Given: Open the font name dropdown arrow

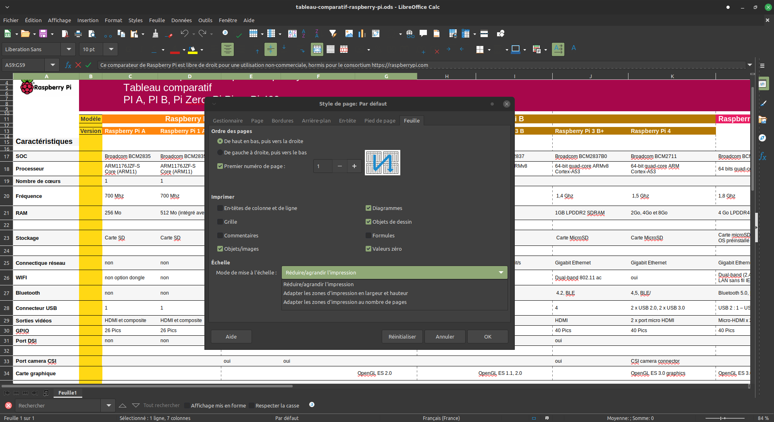Looking at the screenshot, I should click(69, 49).
